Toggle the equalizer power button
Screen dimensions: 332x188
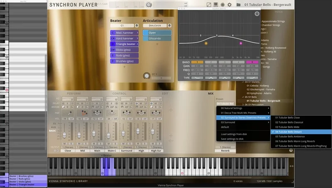[257, 14]
